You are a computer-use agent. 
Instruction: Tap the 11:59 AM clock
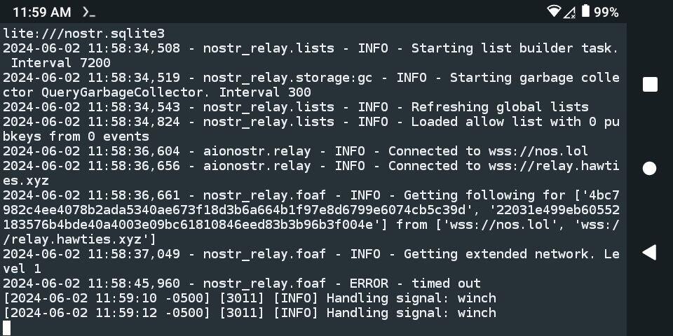[41, 12]
